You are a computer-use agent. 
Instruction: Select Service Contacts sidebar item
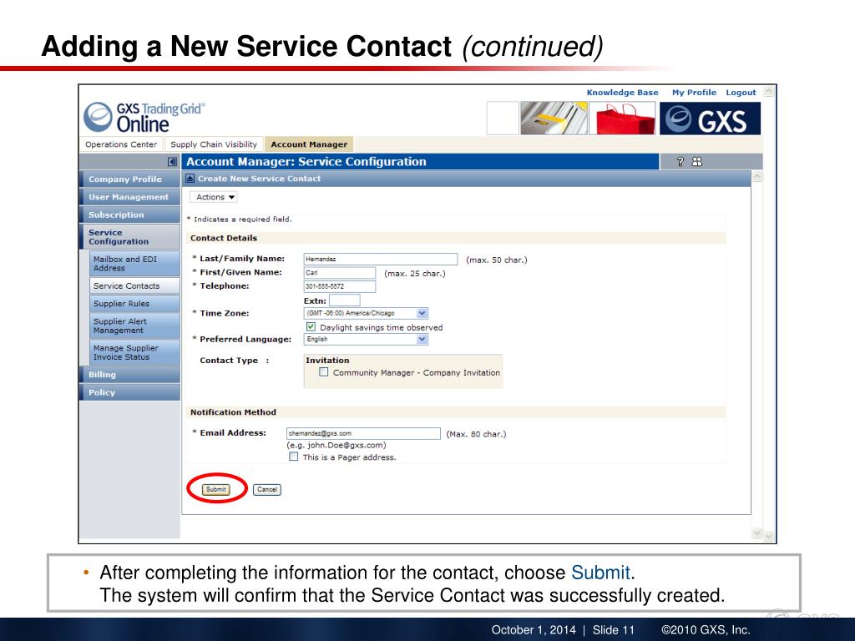134,285
